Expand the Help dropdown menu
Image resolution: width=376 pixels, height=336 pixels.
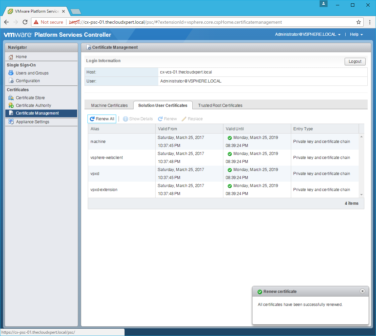tap(356, 34)
